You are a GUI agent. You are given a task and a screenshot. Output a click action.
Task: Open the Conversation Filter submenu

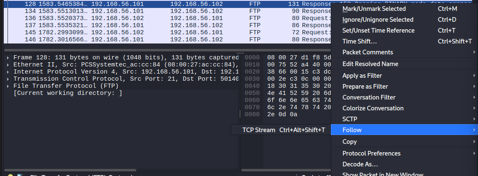[x=369, y=97]
